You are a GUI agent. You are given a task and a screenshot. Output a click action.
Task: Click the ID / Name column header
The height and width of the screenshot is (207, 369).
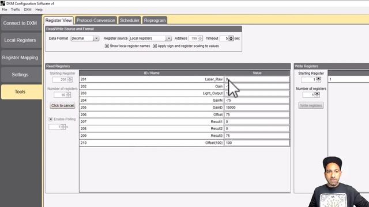[x=152, y=73]
